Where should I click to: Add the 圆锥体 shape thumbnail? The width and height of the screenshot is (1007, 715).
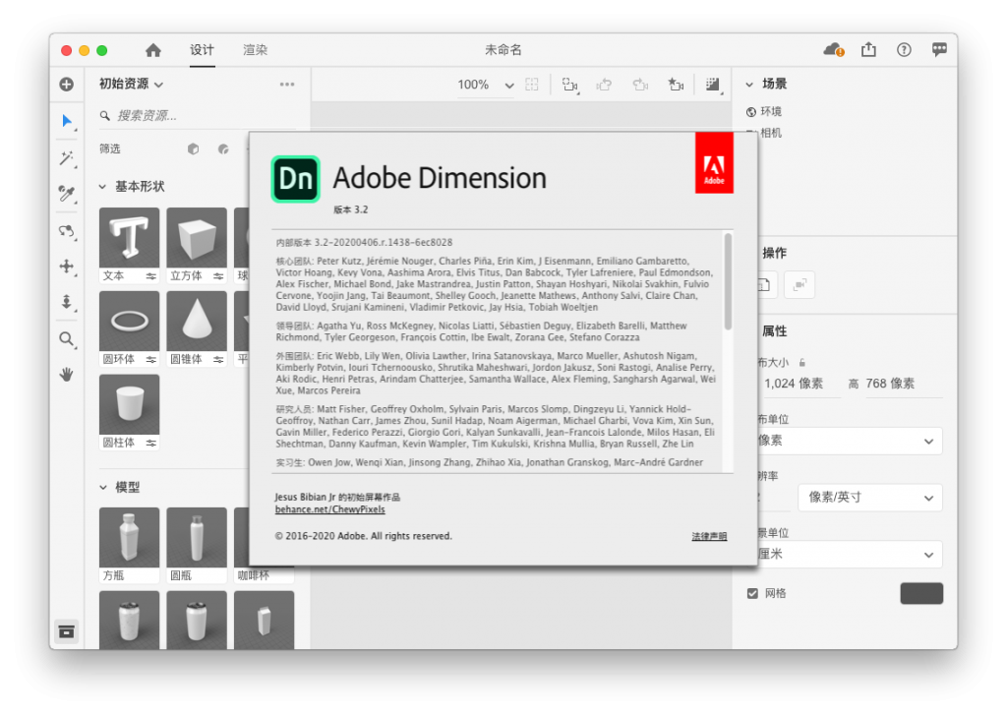point(197,321)
